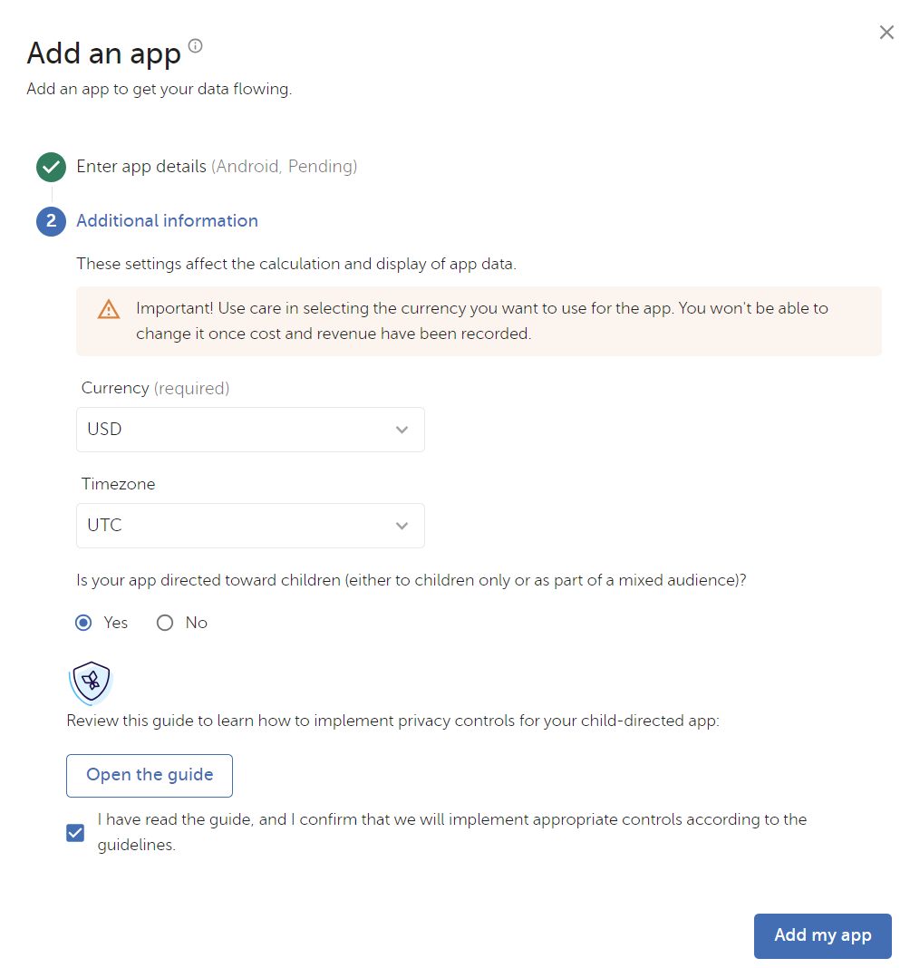Click the orange warning triangle icon
This screenshot has width=910, height=968.
[109, 309]
